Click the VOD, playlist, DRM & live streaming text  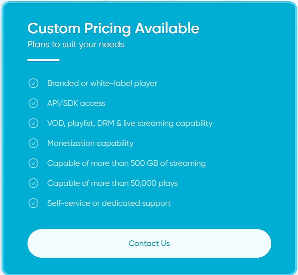coord(130,123)
